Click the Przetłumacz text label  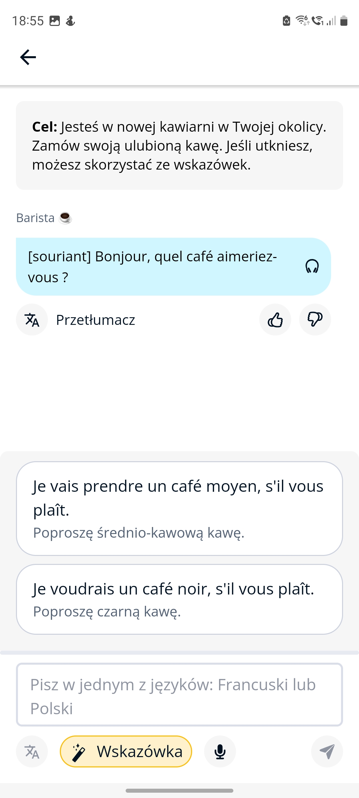96,320
